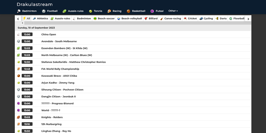Open the Racing link in top navigation
This screenshot has height=133, width=266.
coord(117,11)
